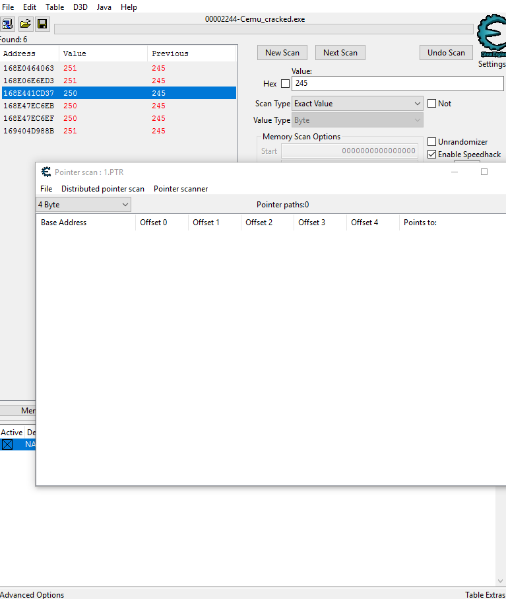
Task: Click the Value input field containing 245
Action: (396, 84)
